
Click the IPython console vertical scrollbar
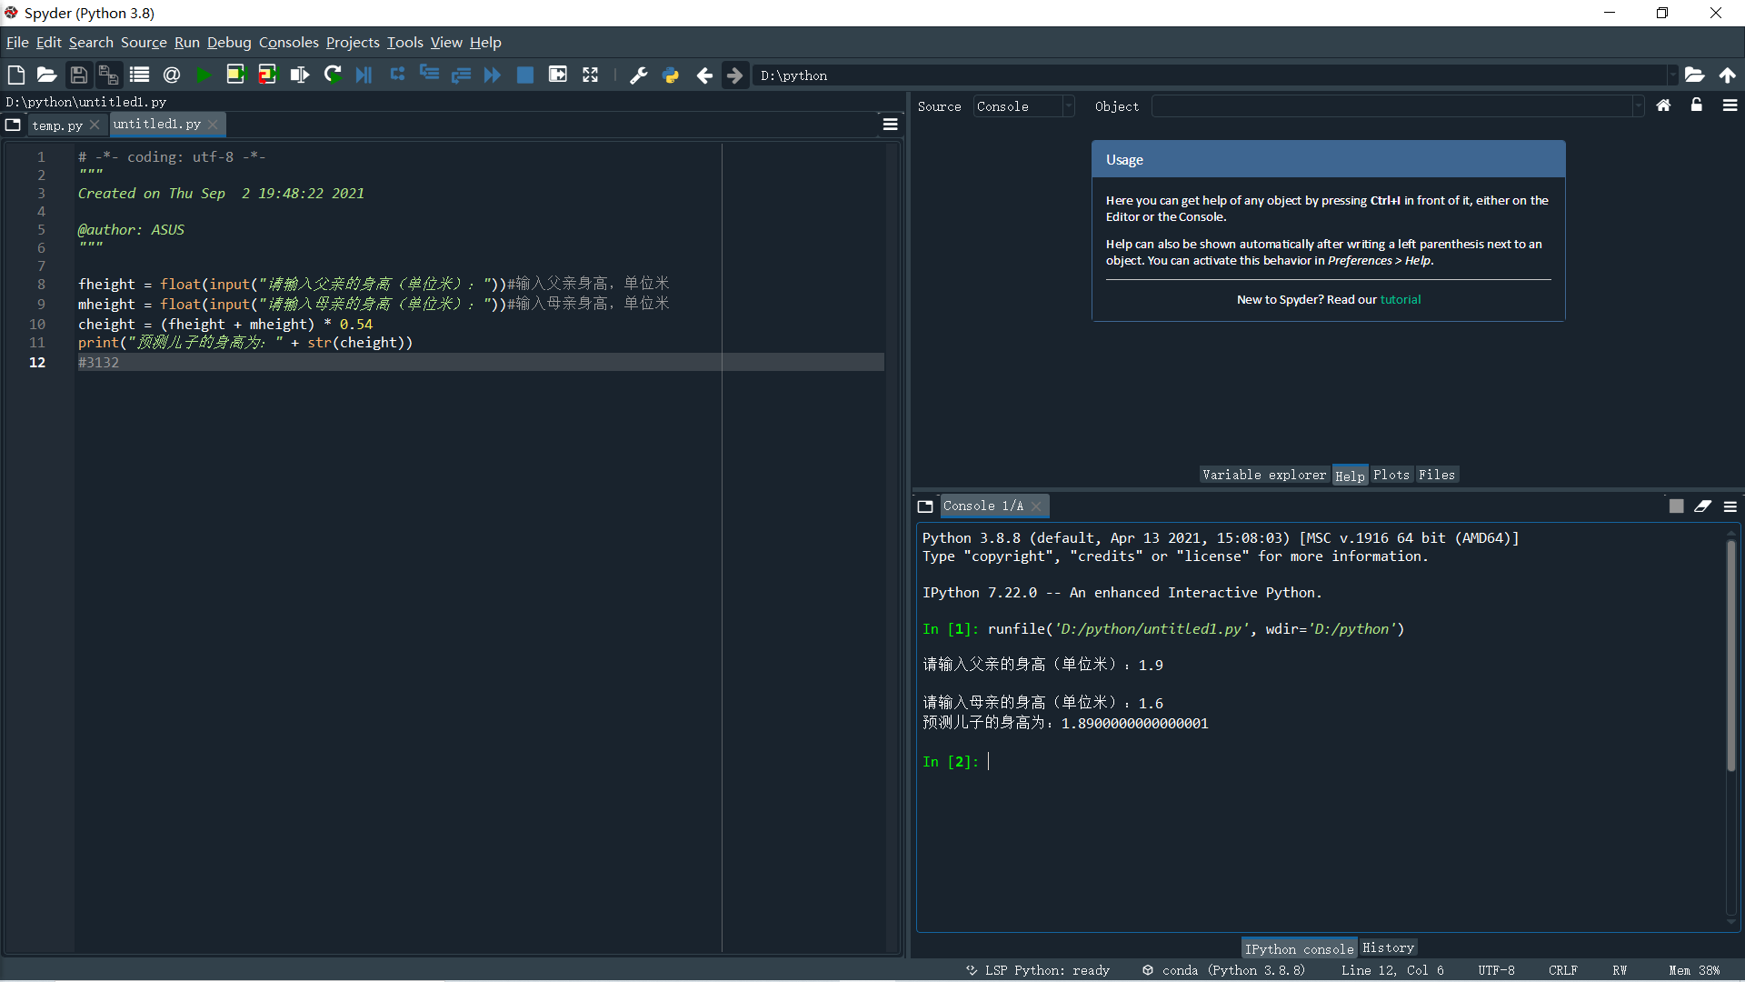(x=1730, y=655)
